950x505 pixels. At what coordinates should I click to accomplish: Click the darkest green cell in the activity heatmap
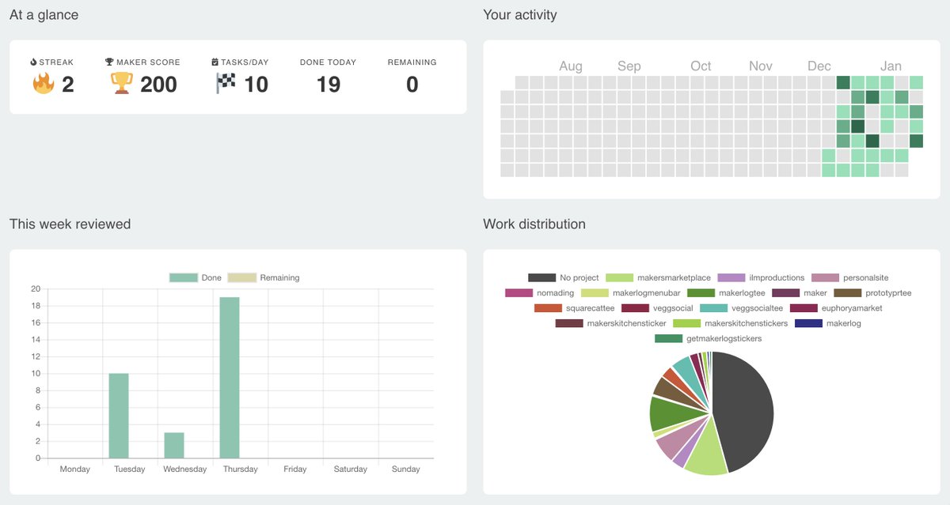(857, 126)
